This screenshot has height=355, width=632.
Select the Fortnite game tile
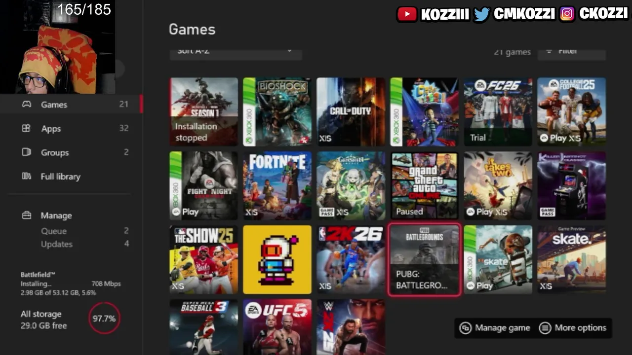(x=277, y=185)
